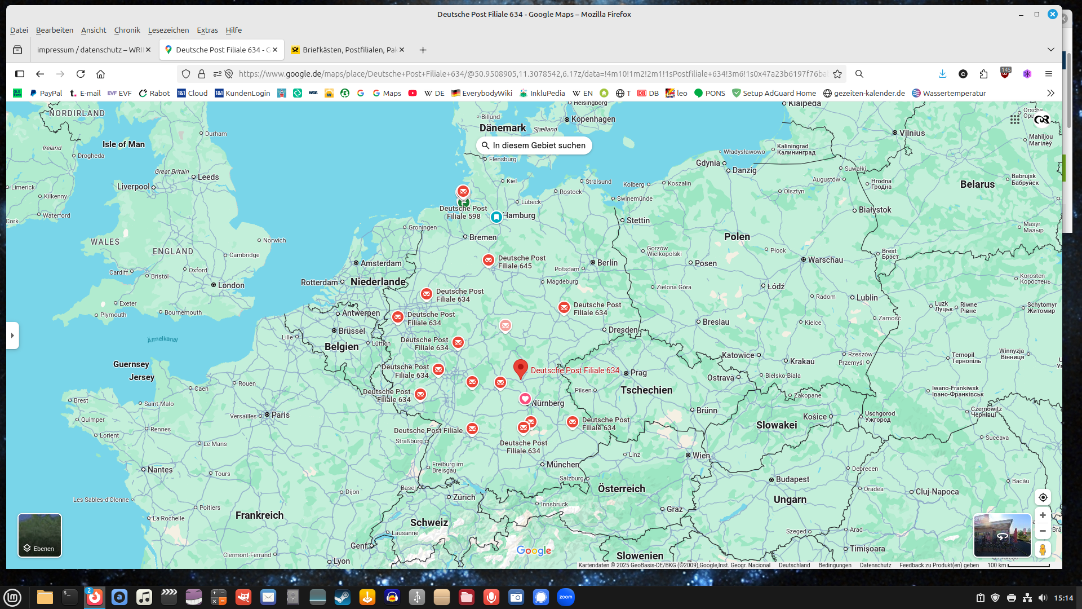Zoom in the map with plus button
The width and height of the screenshot is (1082, 609).
coord(1043,515)
